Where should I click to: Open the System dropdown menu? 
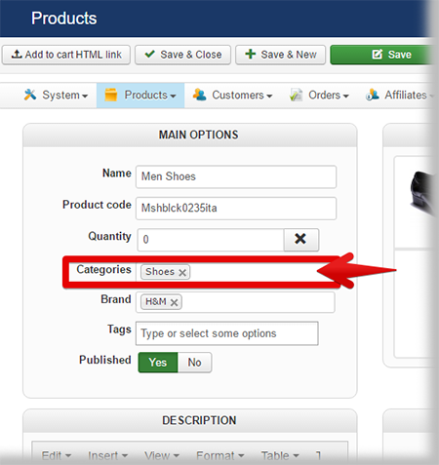[x=56, y=96]
